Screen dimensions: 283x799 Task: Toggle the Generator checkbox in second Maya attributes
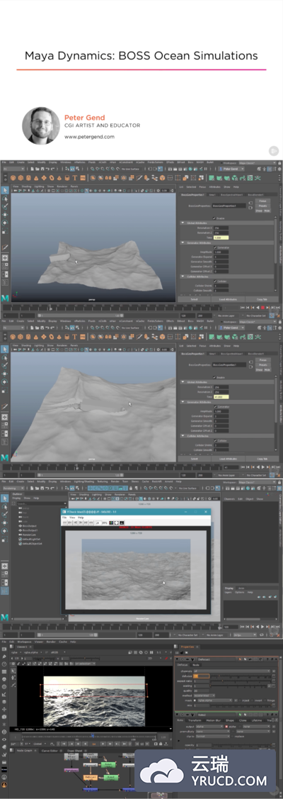click(214, 407)
